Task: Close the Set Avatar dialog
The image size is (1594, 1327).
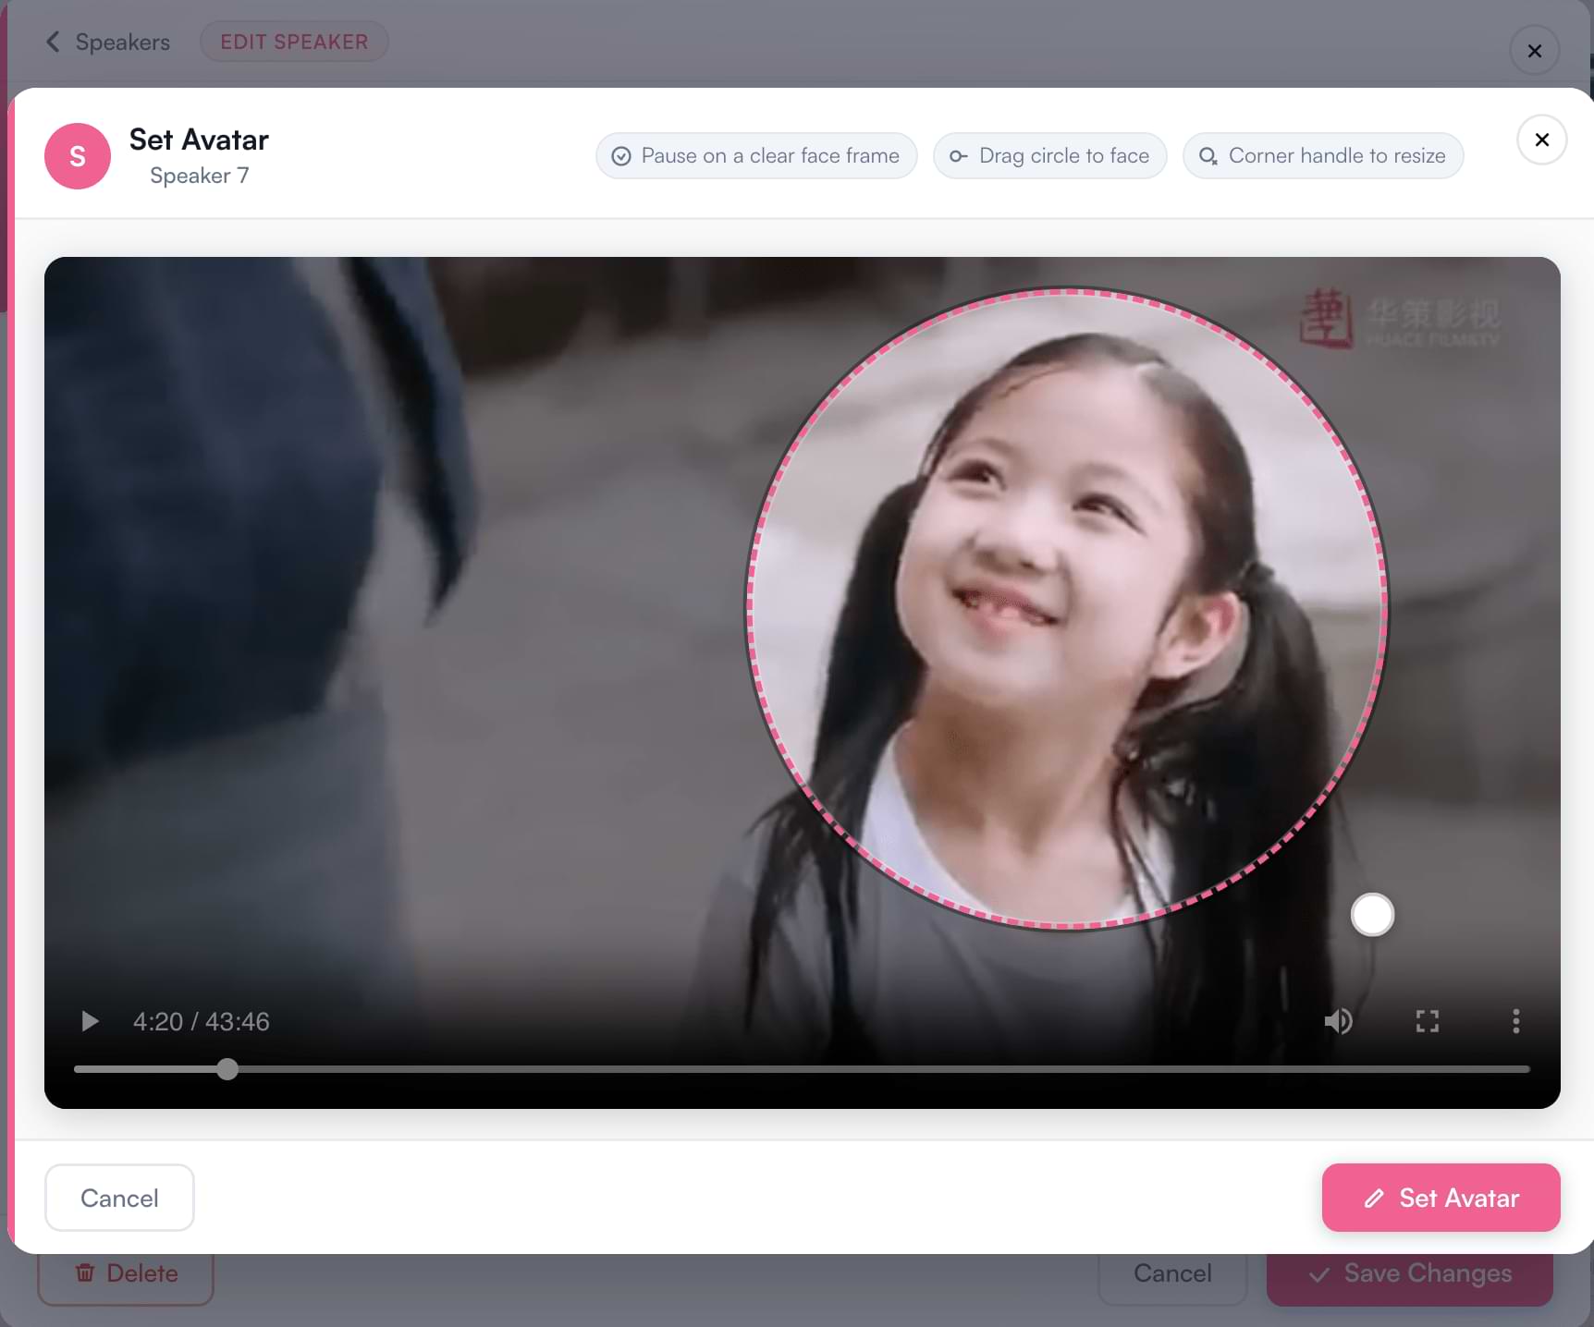Action: [x=1541, y=140]
